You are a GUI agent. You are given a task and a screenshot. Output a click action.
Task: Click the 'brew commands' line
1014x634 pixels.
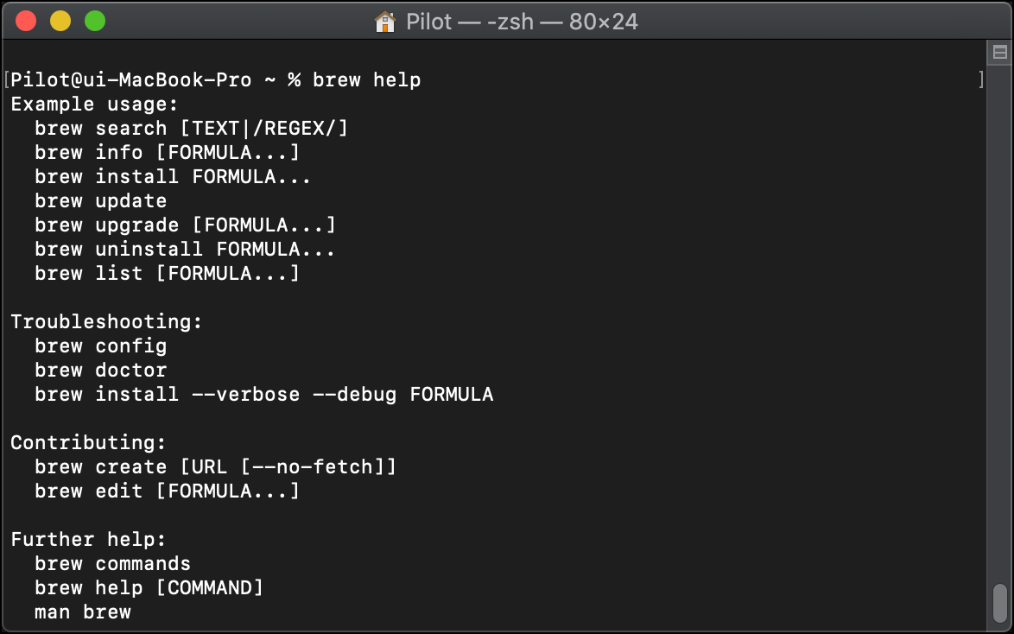112,563
